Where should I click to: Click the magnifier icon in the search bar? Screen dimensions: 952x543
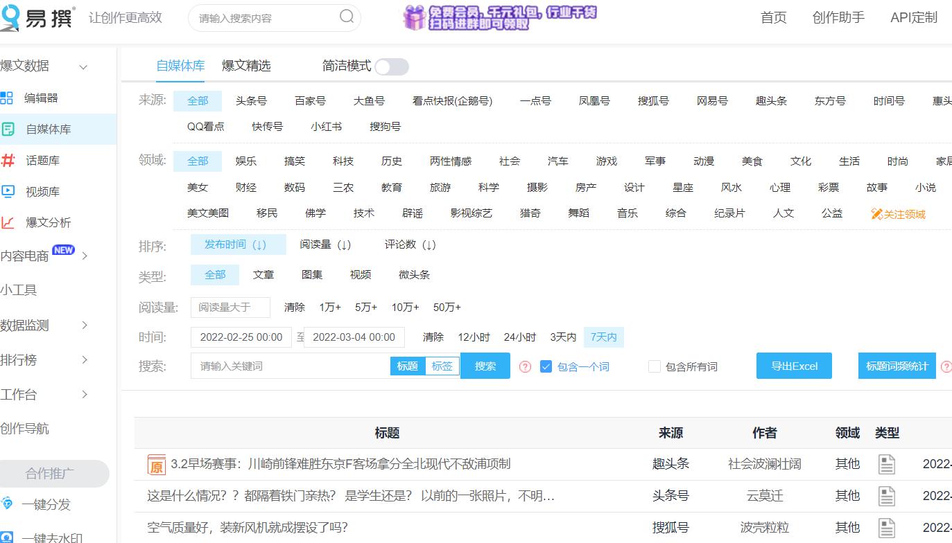[x=346, y=18]
